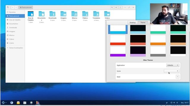
Task: Open the Templates folder icon
Action: tap(96, 14)
